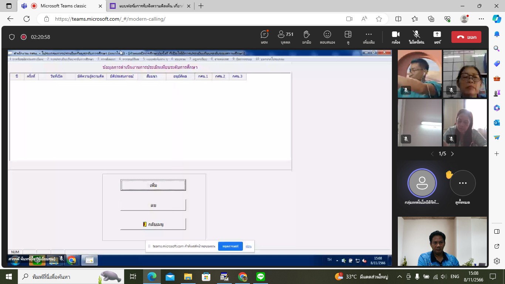Click the hide link in sharing banner
This screenshot has height=284, width=505.
(x=248, y=246)
